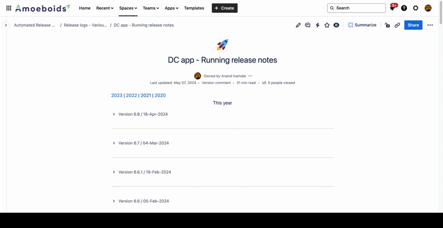Open the Apps dropdown menu
443x228 pixels.
pyautogui.click(x=172, y=8)
